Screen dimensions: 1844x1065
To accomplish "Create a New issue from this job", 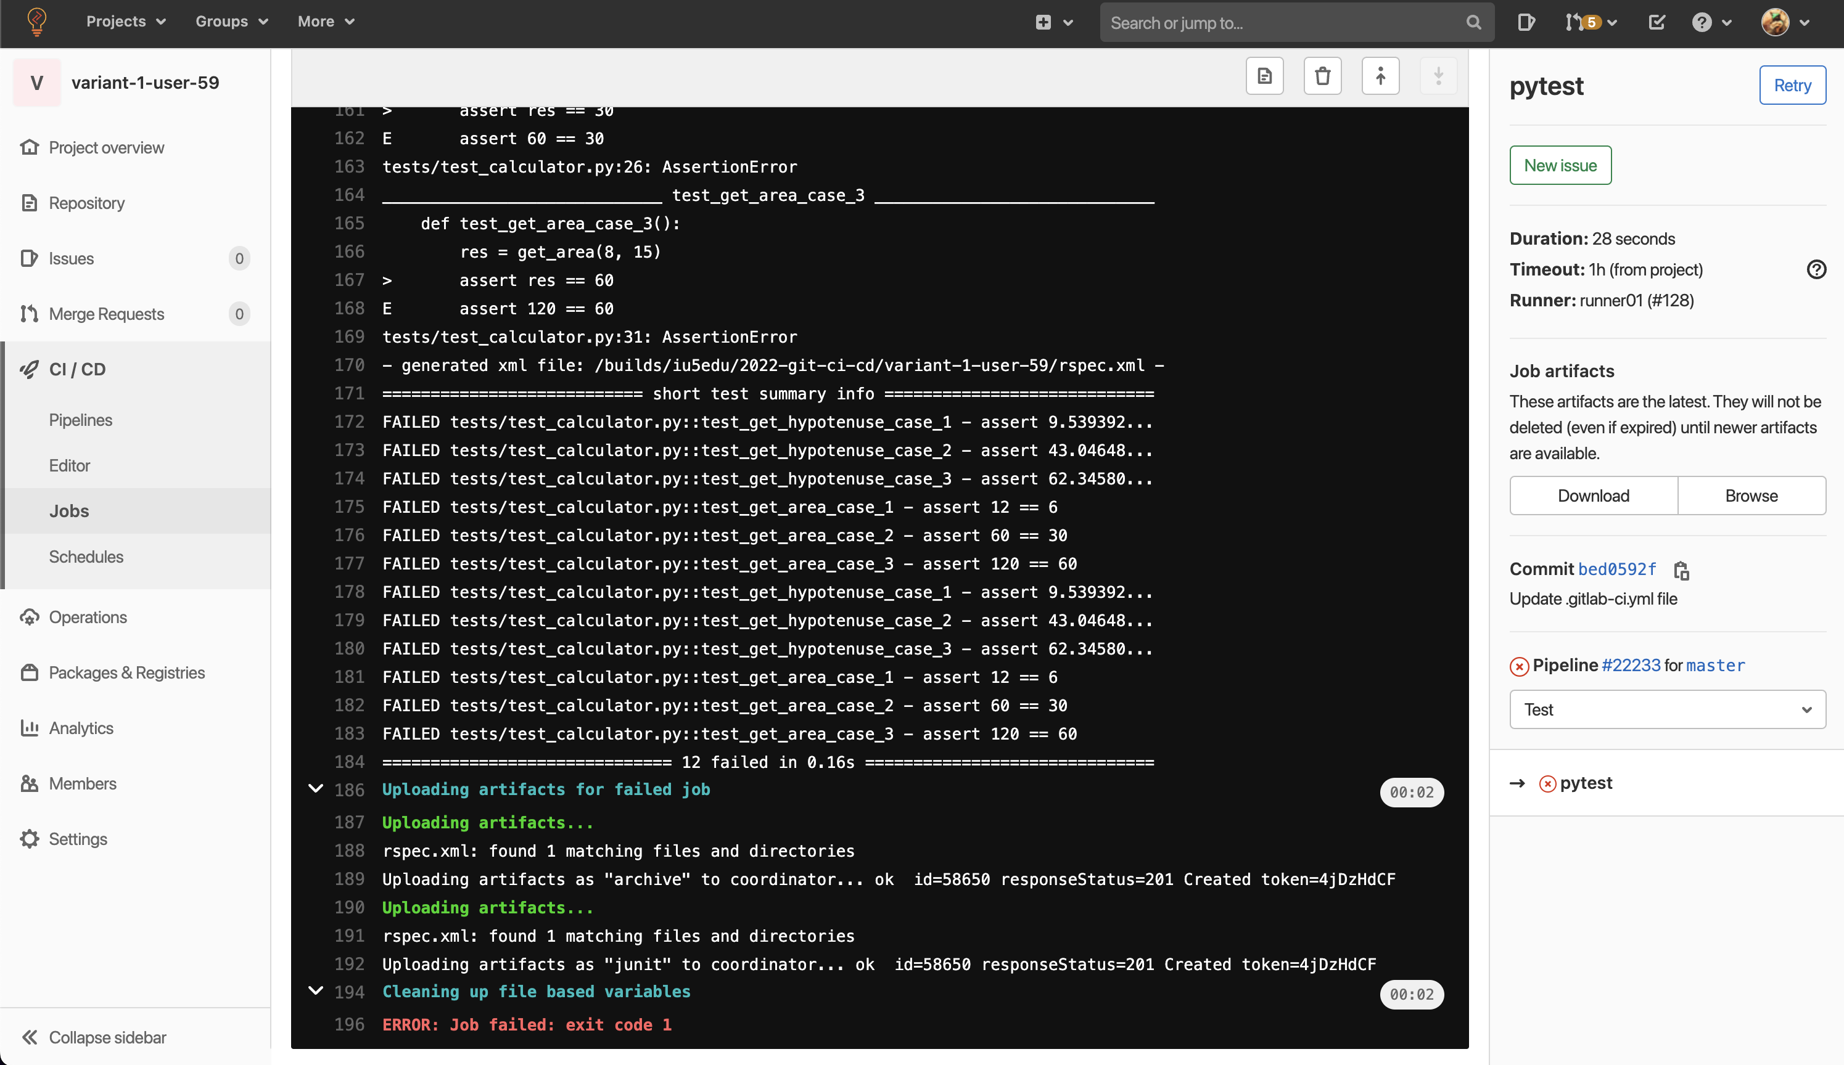I will [1560, 165].
